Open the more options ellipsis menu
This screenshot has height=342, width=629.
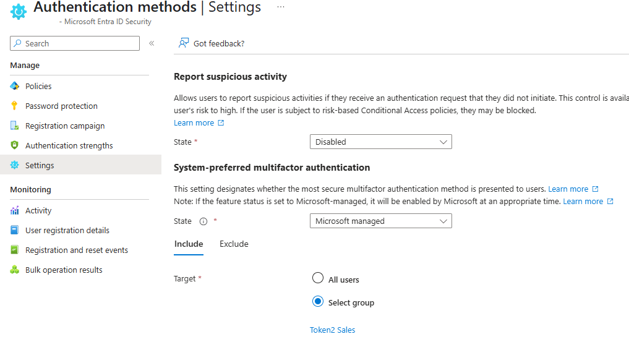click(x=281, y=7)
